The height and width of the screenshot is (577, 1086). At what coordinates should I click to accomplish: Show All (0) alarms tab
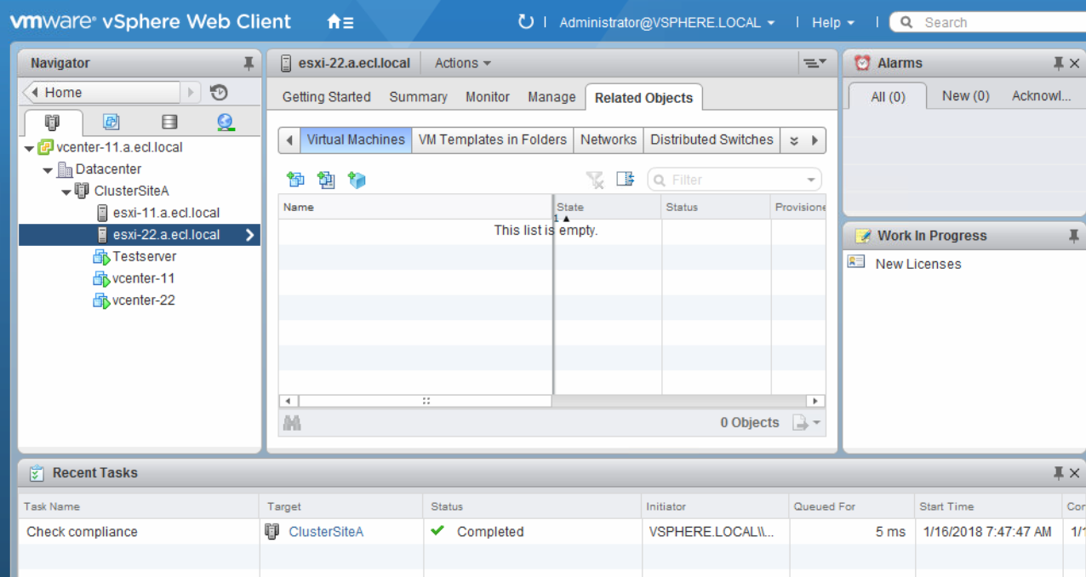pyautogui.click(x=888, y=97)
